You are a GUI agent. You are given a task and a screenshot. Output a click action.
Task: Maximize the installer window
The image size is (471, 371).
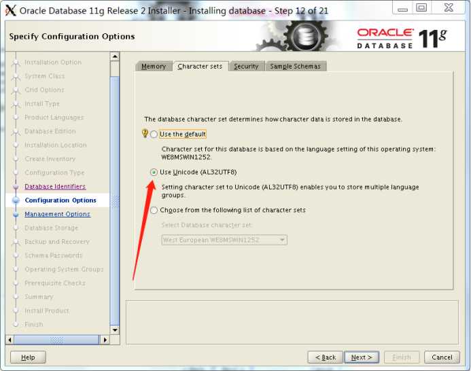[421, 7]
